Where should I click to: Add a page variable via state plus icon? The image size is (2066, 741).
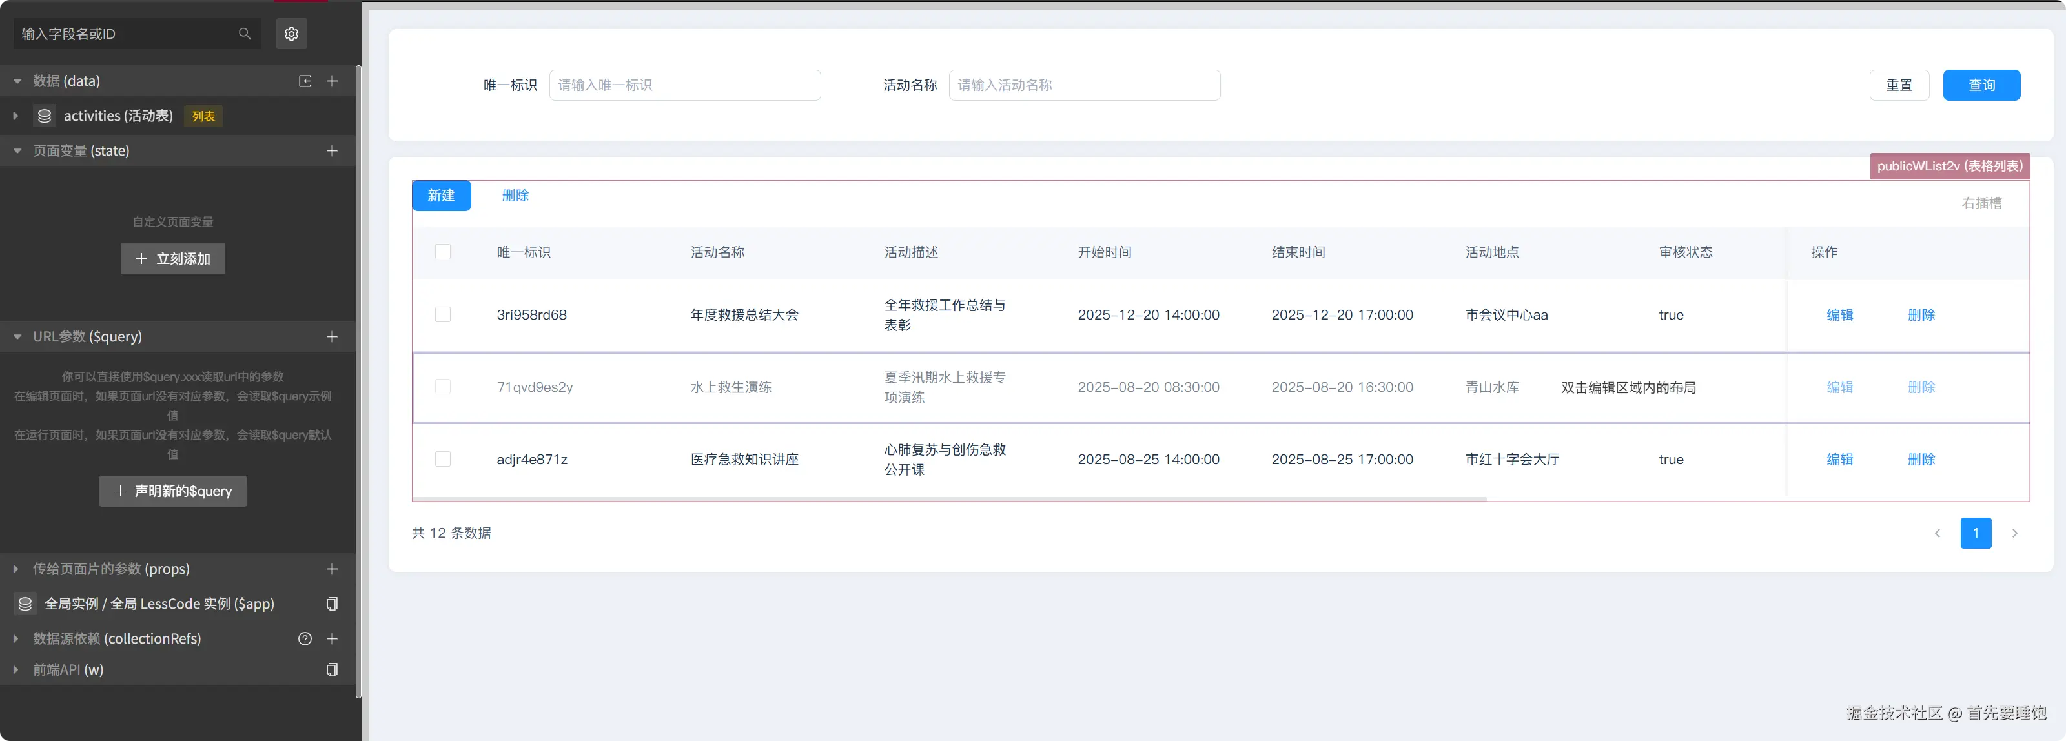click(x=332, y=151)
